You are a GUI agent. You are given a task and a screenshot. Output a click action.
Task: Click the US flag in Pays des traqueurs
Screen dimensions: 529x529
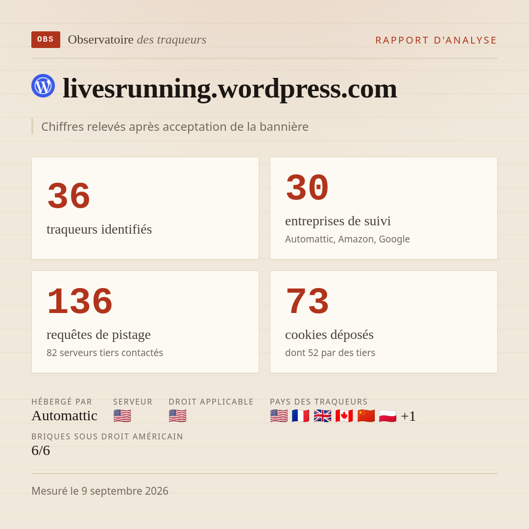[x=279, y=416]
